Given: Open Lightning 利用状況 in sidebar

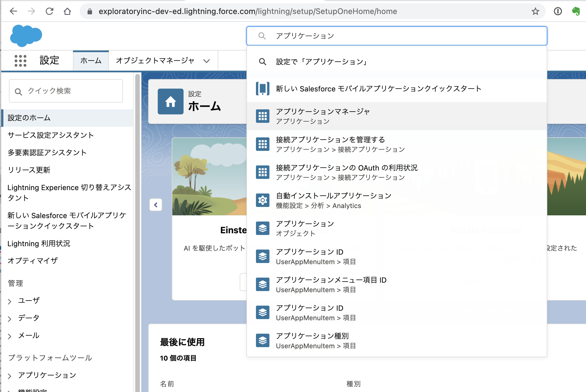Looking at the screenshot, I should (39, 243).
